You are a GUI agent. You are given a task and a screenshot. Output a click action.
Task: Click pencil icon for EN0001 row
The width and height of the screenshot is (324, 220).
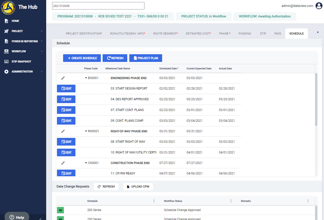63,78
